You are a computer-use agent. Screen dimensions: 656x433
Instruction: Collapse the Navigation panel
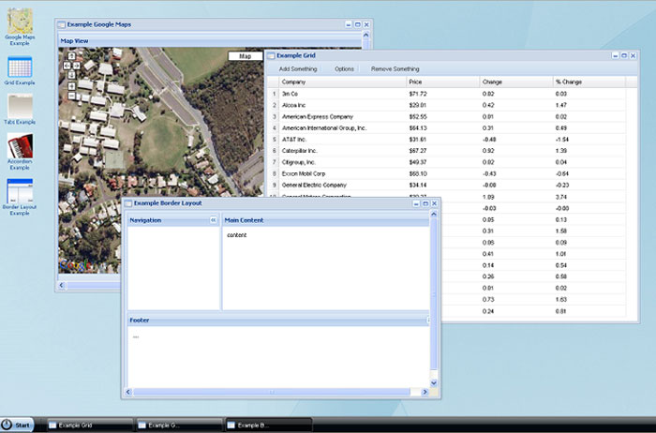213,220
